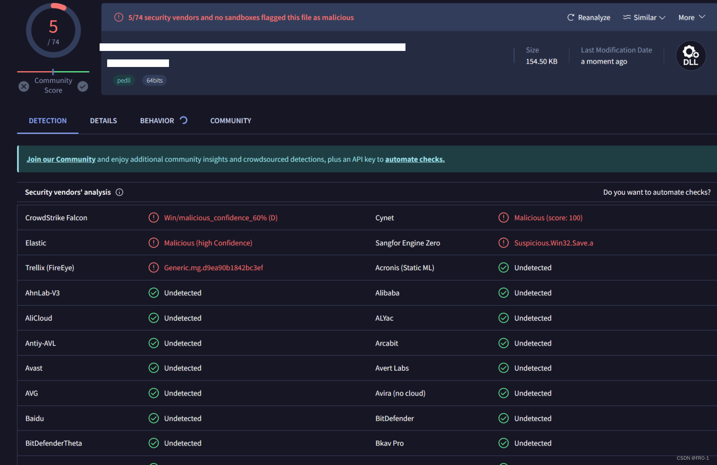Open the Similar dropdown menu

[644, 17]
